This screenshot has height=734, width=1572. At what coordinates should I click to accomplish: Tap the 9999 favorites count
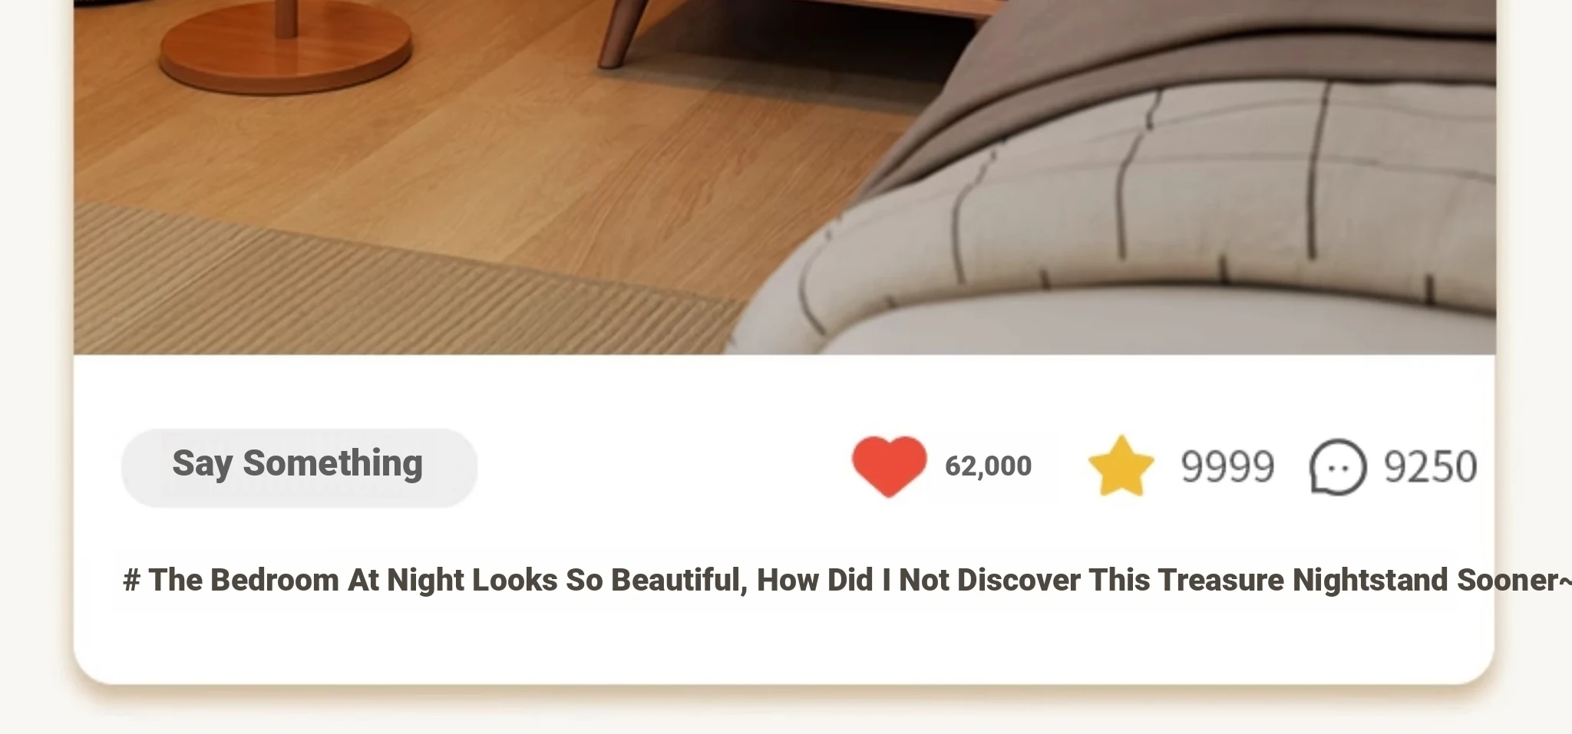pyautogui.click(x=1227, y=466)
